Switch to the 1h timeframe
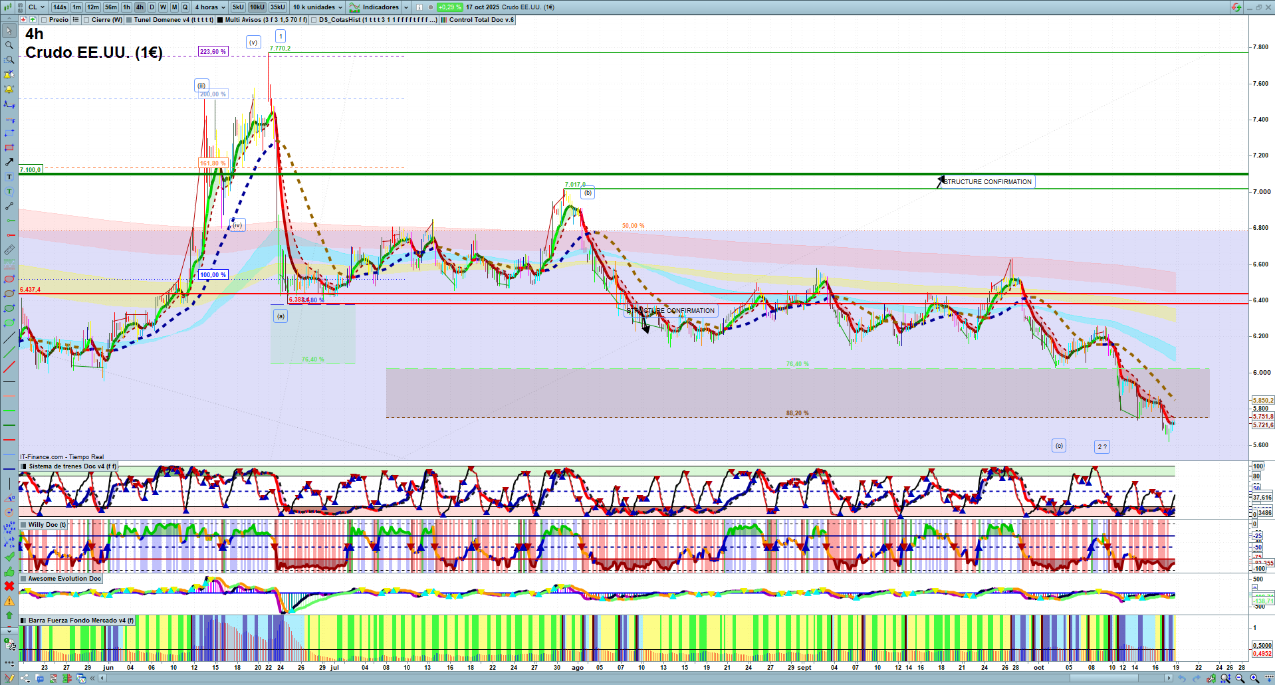The width and height of the screenshot is (1275, 685). pos(126,7)
